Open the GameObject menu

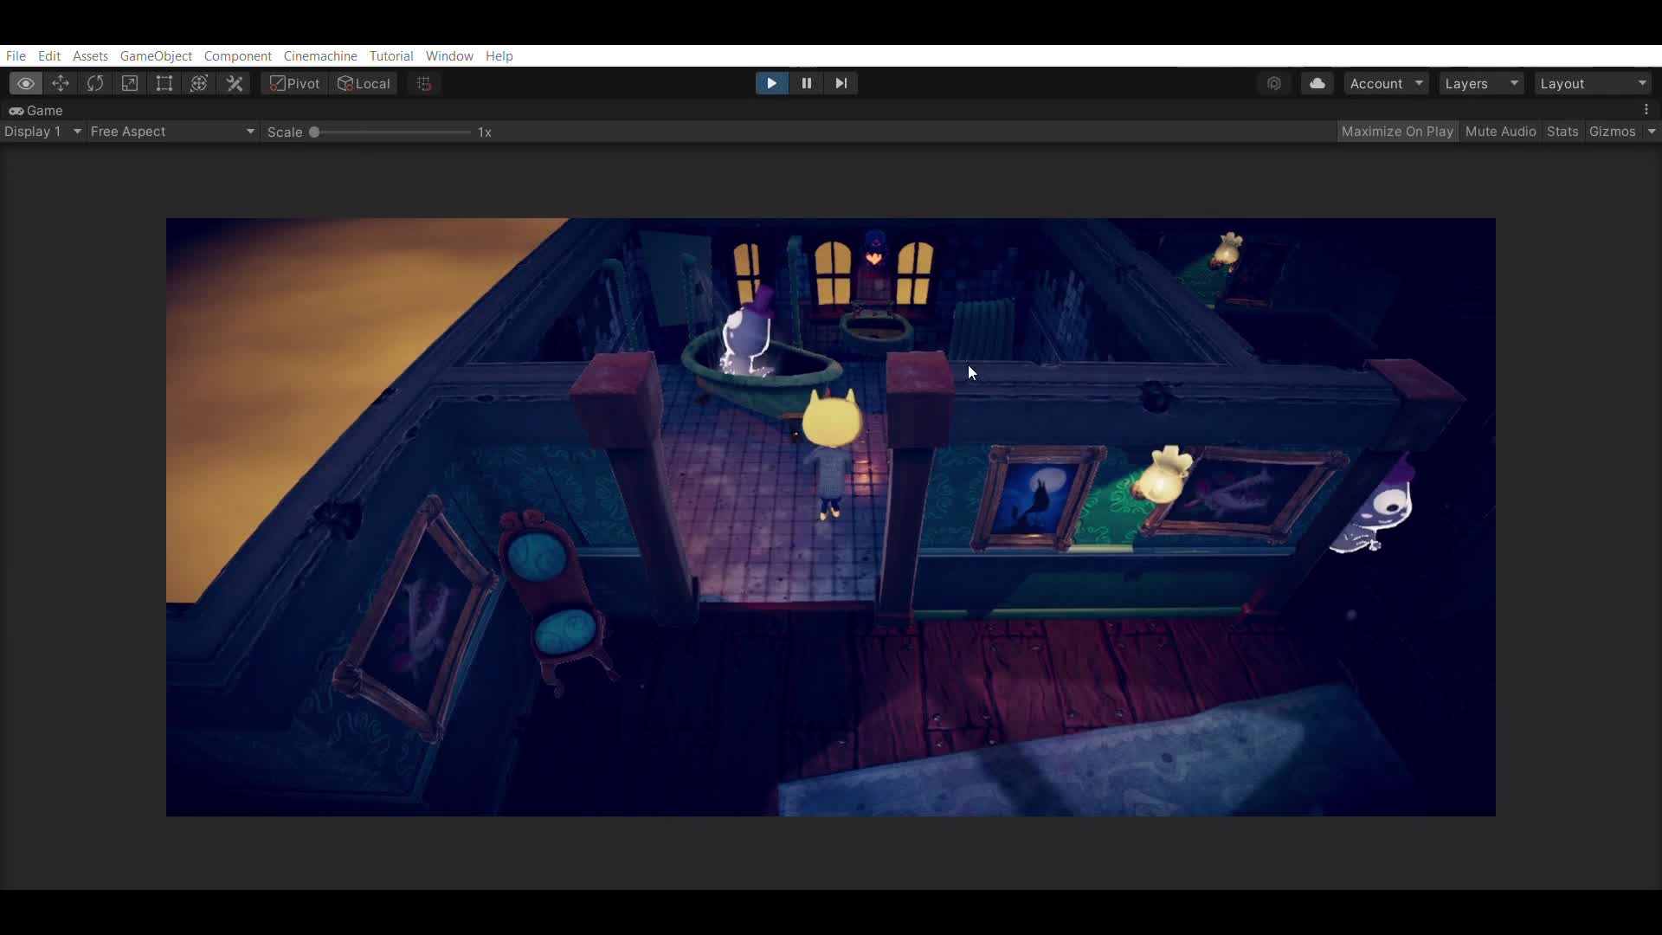157,55
